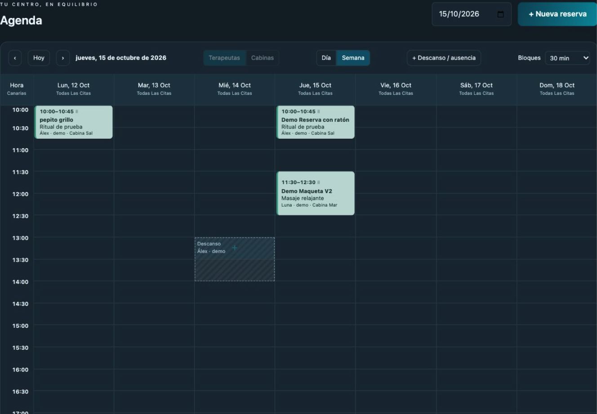The height and width of the screenshot is (414, 597).
Task: Click the 16:30 time label
Action: coord(20,392)
